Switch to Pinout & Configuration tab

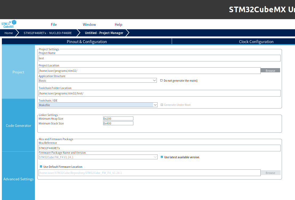tap(87, 41)
